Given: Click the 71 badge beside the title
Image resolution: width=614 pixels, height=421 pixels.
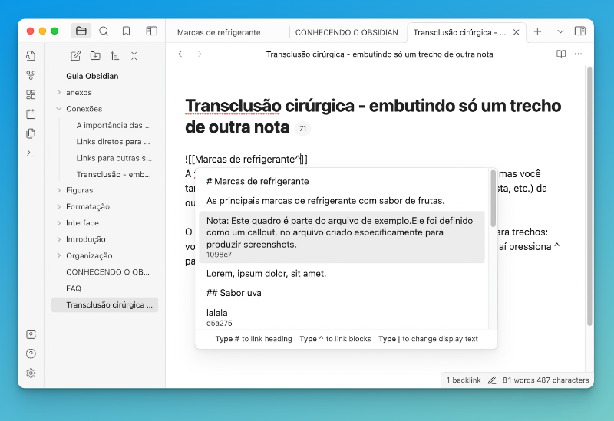Looking at the screenshot, I should pyautogui.click(x=302, y=128).
